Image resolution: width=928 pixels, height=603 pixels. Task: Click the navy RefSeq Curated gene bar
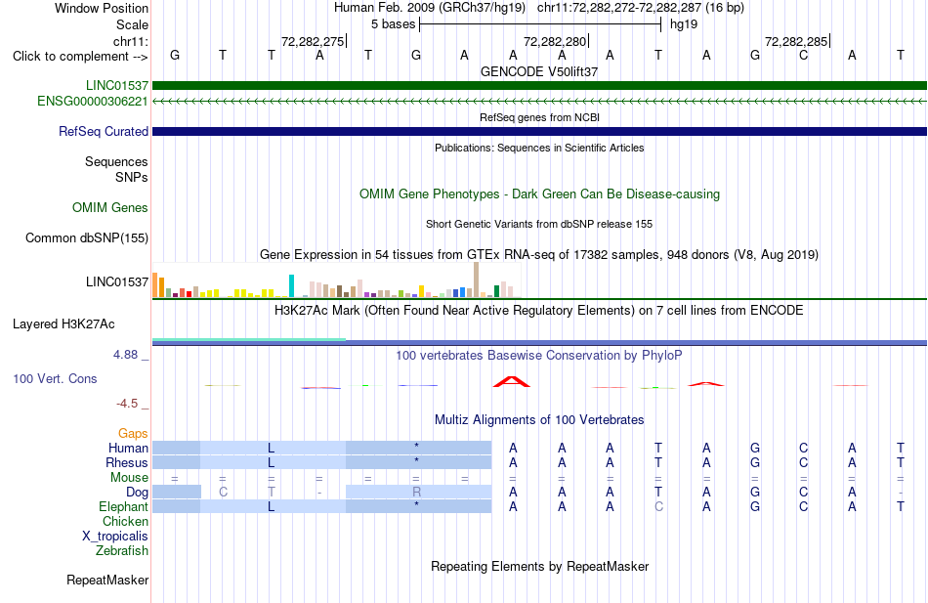click(x=539, y=132)
